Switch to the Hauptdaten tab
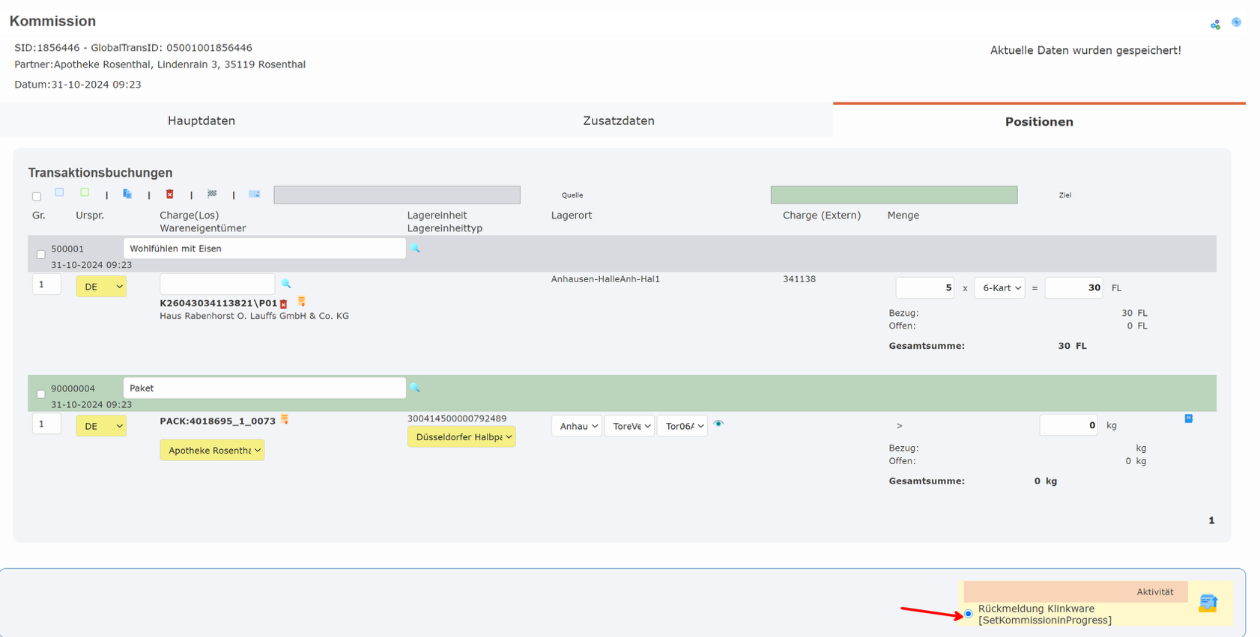1260x637 pixels. coord(202,121)
